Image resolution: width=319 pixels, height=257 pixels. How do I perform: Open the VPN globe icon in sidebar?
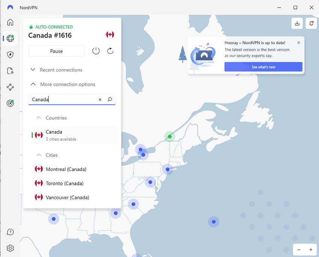coord(10,38)
